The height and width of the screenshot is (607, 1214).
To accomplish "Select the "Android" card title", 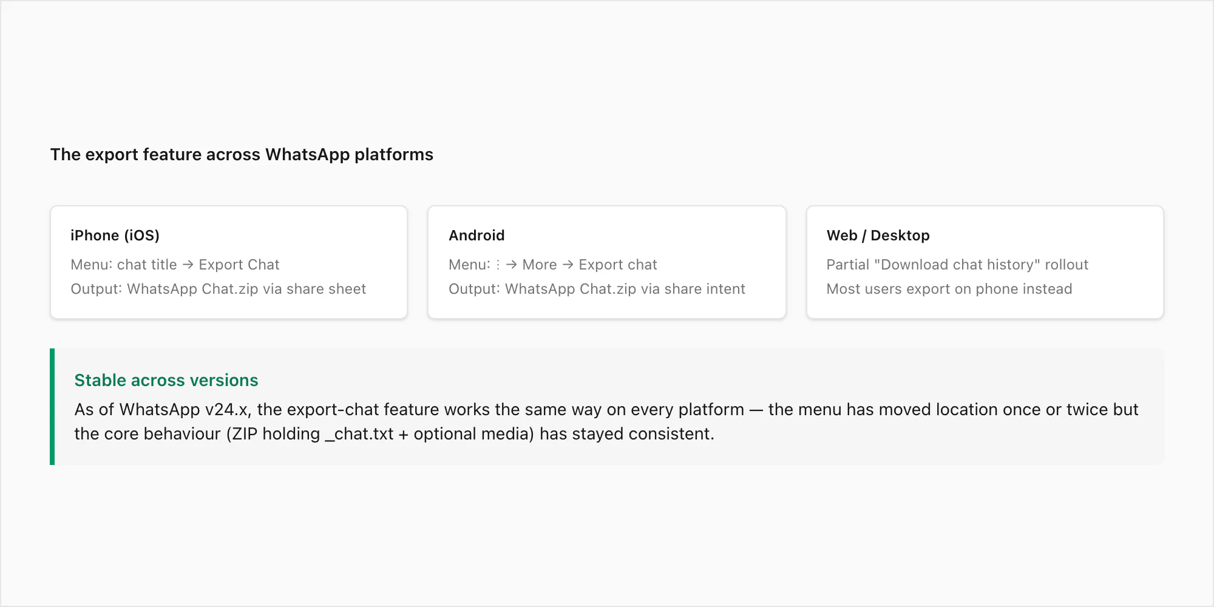I will pyautogui.click(x=476, y=236).
